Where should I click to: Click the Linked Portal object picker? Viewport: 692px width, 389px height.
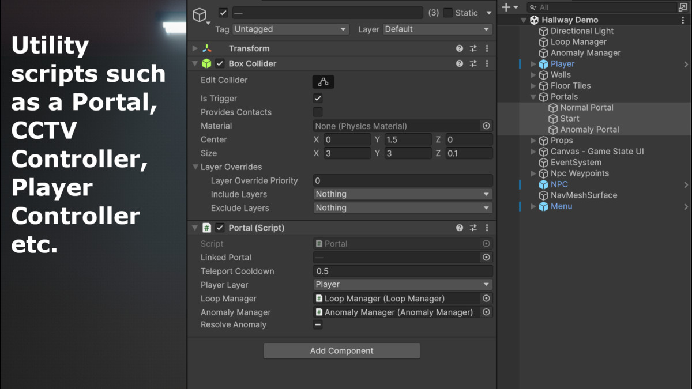[x=486, y=258]
